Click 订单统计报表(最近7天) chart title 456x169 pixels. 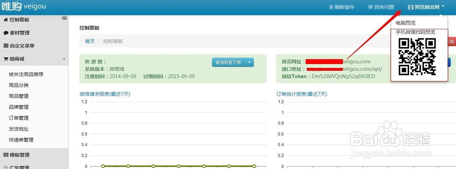(x=302, y=94)
